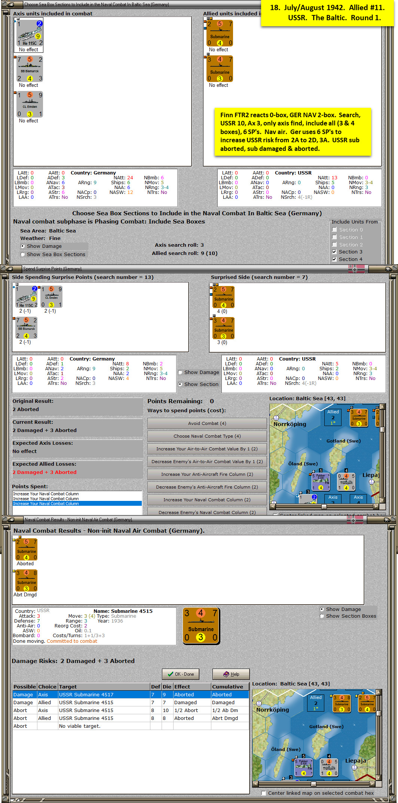Select Allied Submarine counter with 3-4-7 values

(220, 69)
